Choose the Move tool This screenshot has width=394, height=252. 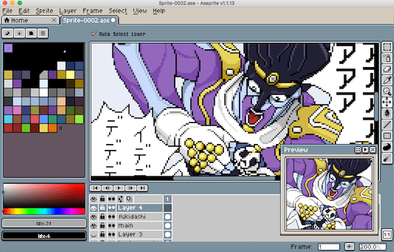(x=387, y=102)
